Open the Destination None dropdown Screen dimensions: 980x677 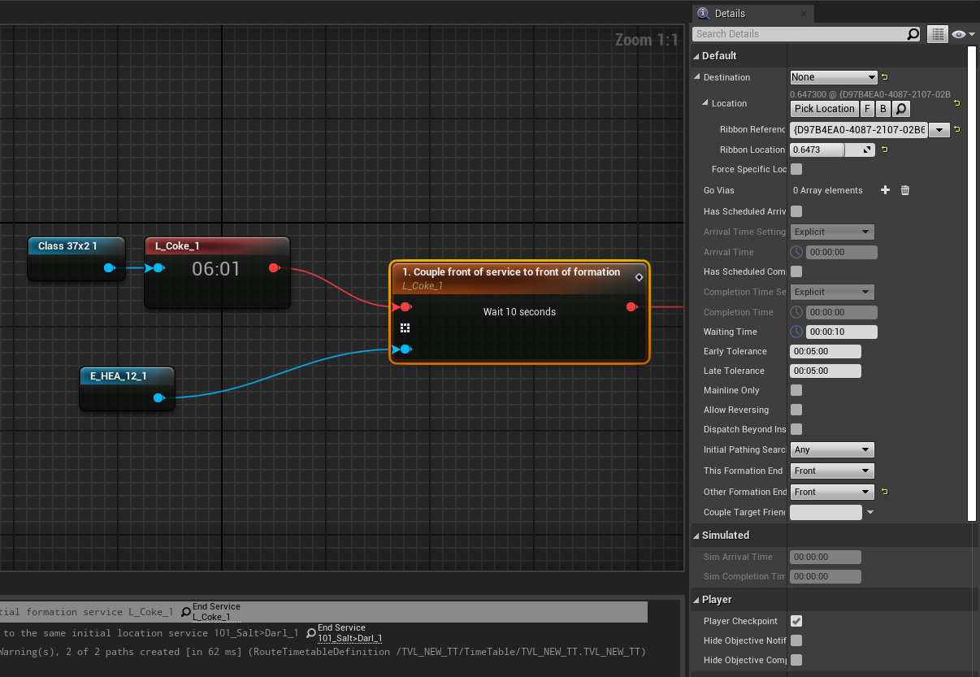pos(834,77)
